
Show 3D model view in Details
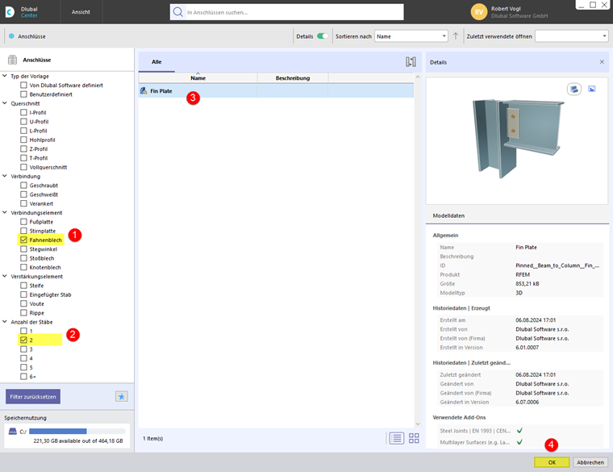tap(574, 90)
